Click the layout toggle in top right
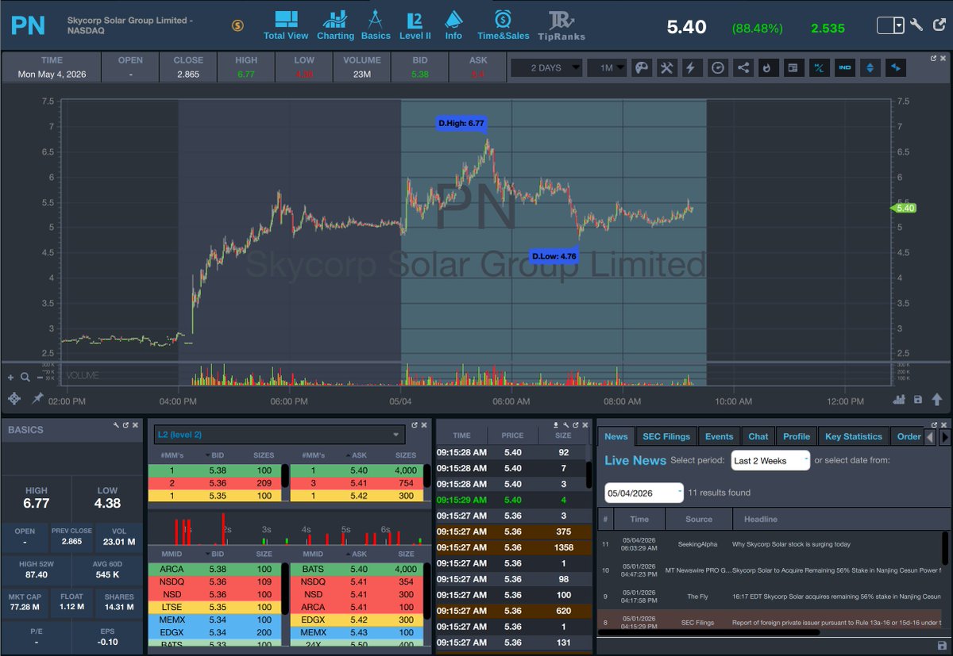The image size is (953, 656). (890, 25)
